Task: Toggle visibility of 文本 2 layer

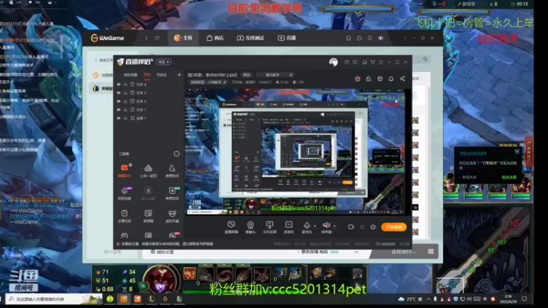Action: 119,101
